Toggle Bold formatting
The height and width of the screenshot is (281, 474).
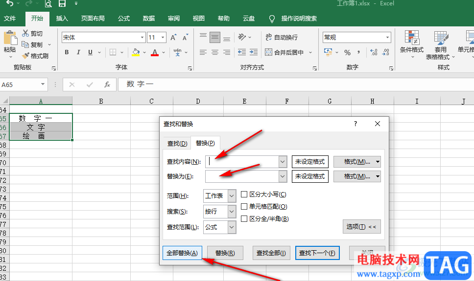click(x=67, y=52)
